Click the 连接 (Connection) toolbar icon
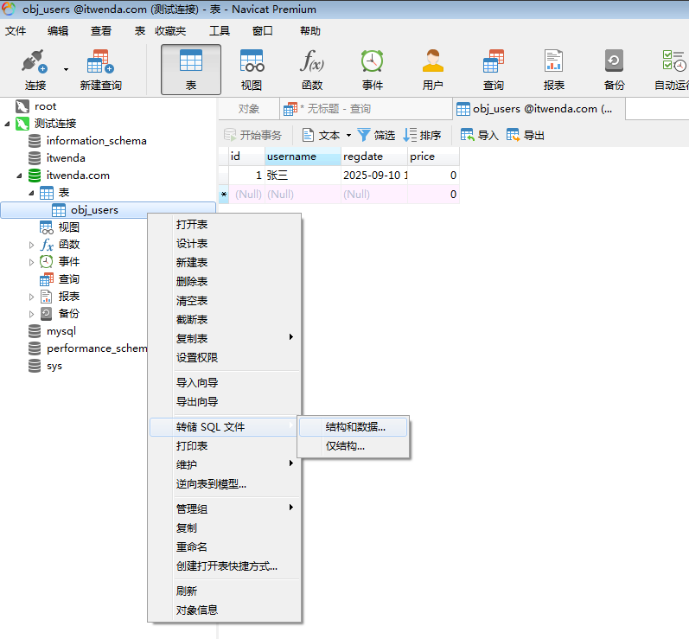The width and height of the screenshot is (689, 639). 35,69
